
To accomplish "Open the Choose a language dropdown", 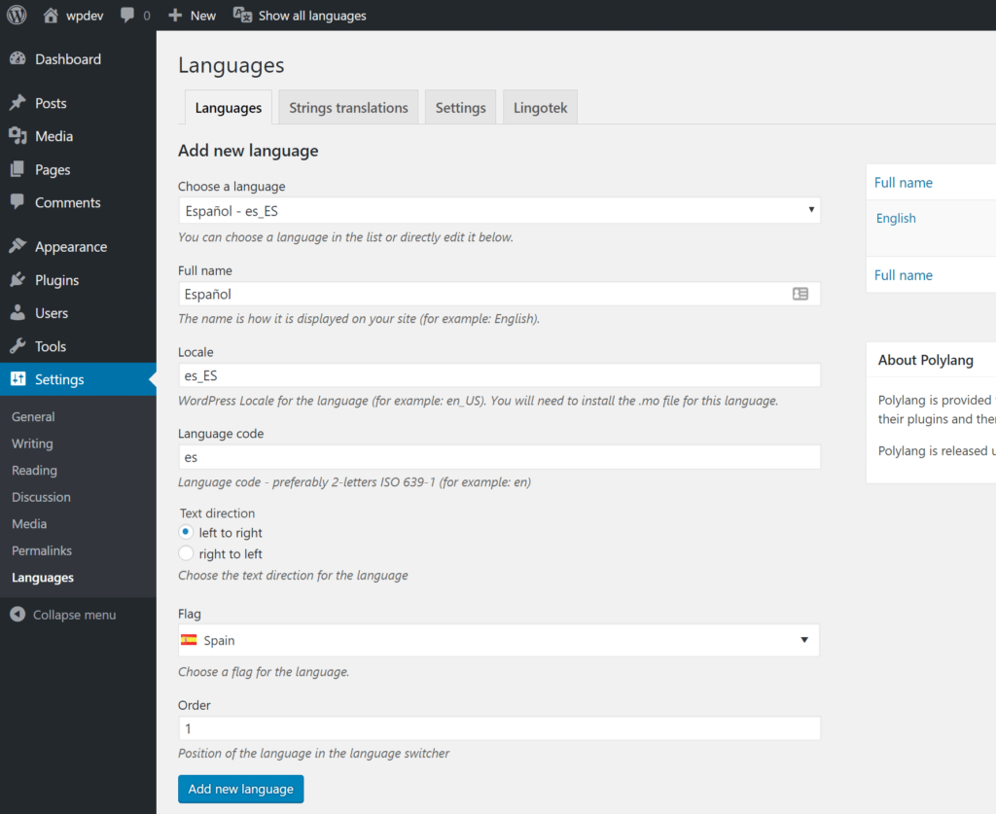I will (x=498, y=210).
